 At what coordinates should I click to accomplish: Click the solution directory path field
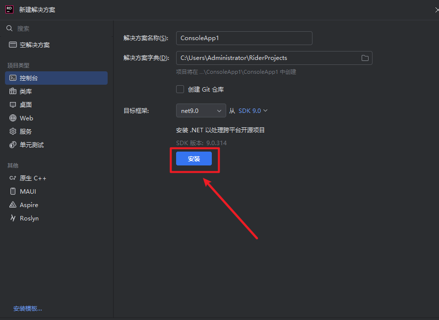274,58
